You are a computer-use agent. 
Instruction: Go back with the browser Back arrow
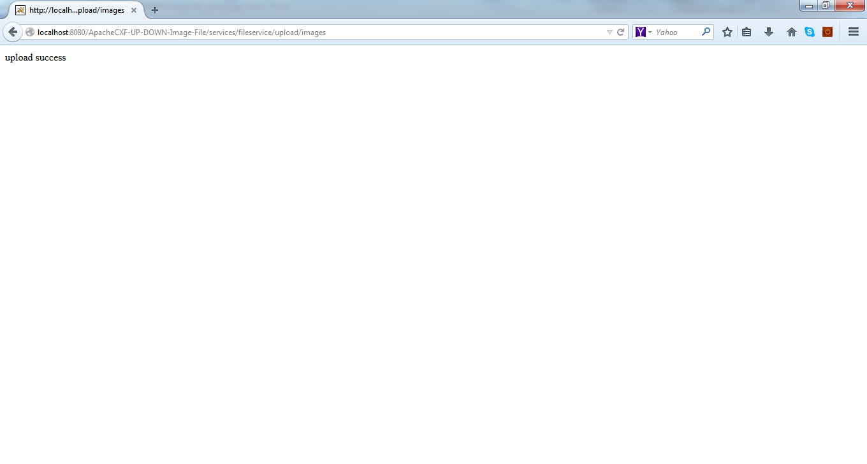[x=12, y=32]
